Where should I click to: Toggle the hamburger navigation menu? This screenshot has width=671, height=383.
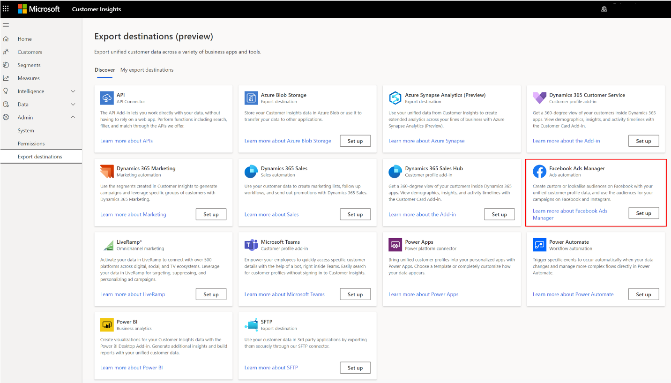tap(6, 25)
